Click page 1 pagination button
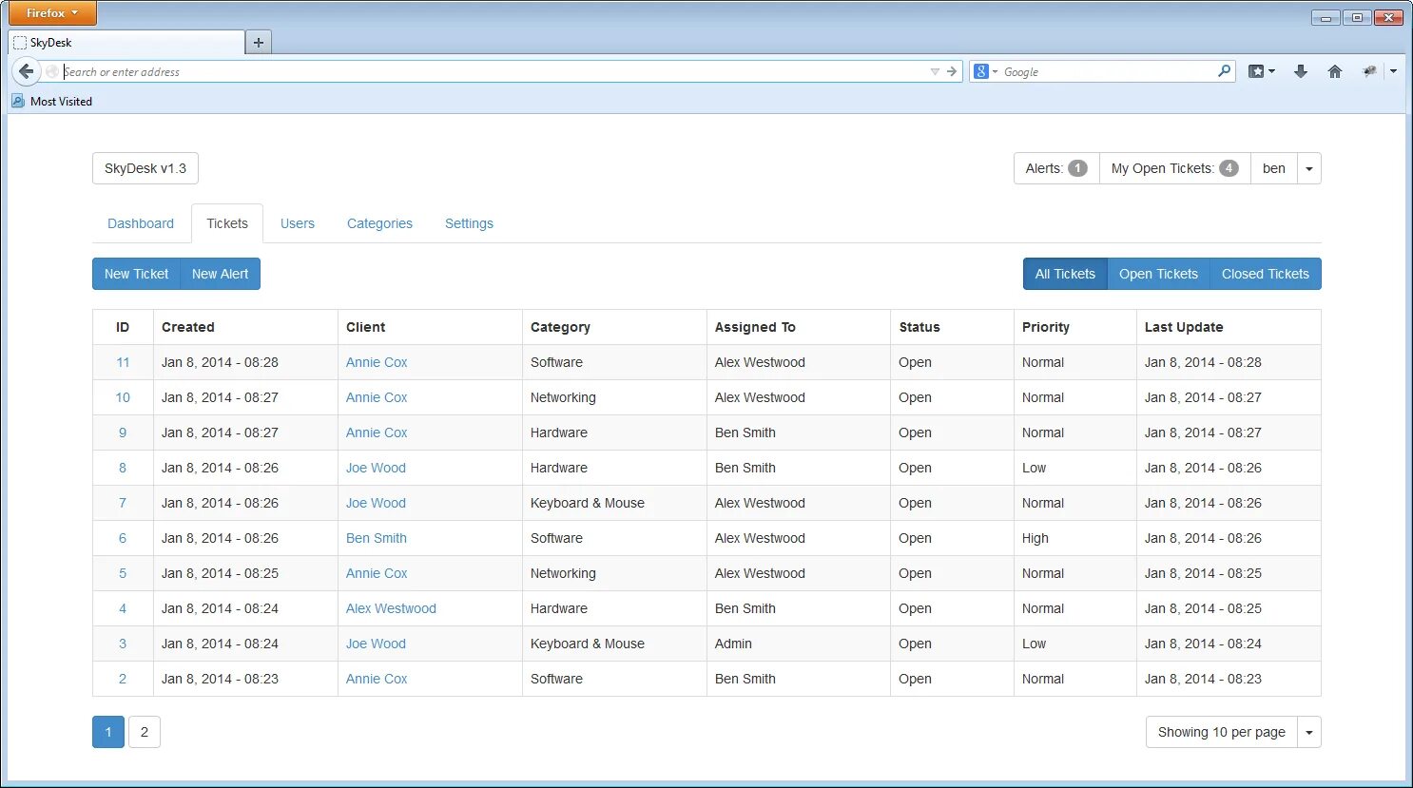 click(108, 732)
